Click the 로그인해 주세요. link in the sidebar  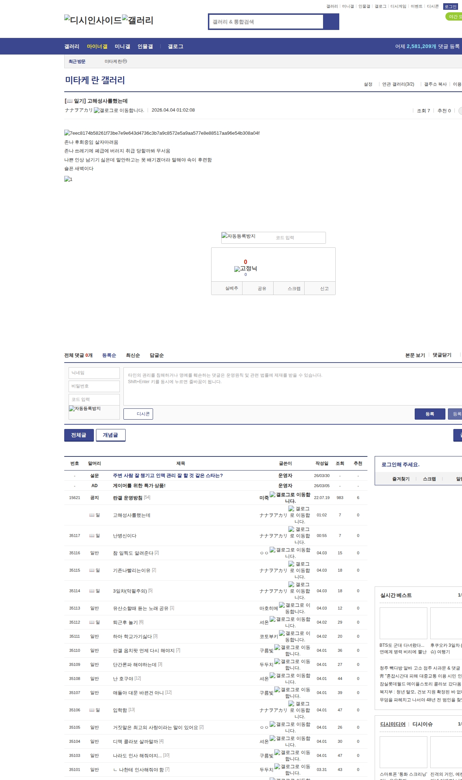tap(401, 464)
